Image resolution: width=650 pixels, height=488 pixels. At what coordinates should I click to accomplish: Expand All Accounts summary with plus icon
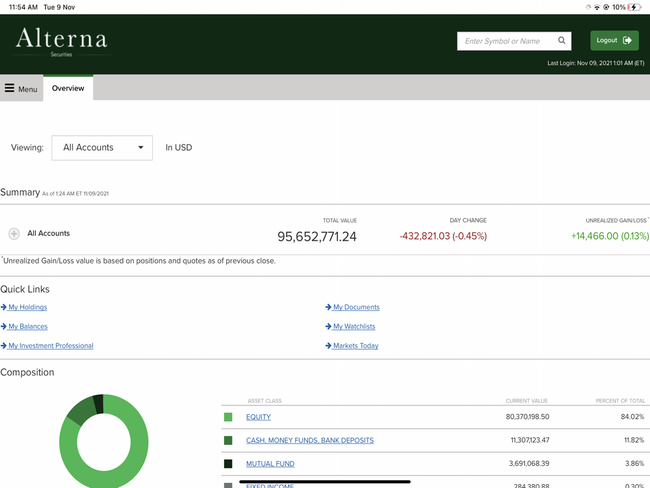(14, 234)
